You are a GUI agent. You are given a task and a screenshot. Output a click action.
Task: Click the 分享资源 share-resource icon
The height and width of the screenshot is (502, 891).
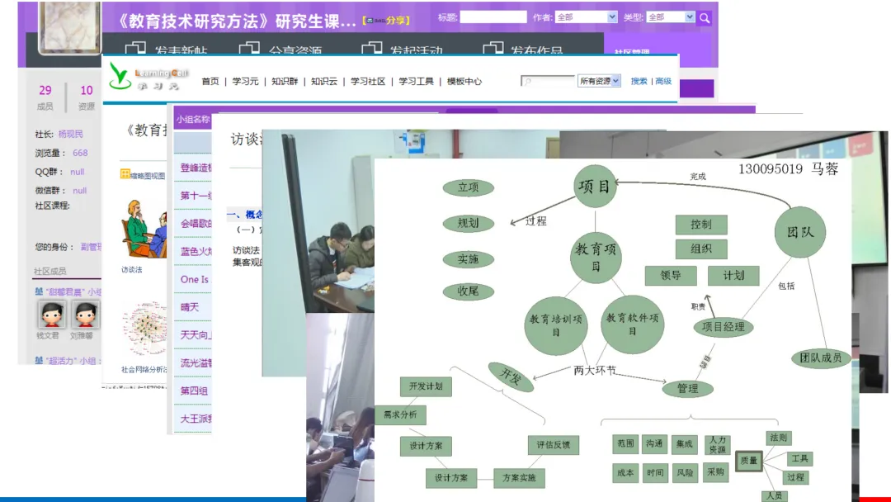[x=249, y=49]
